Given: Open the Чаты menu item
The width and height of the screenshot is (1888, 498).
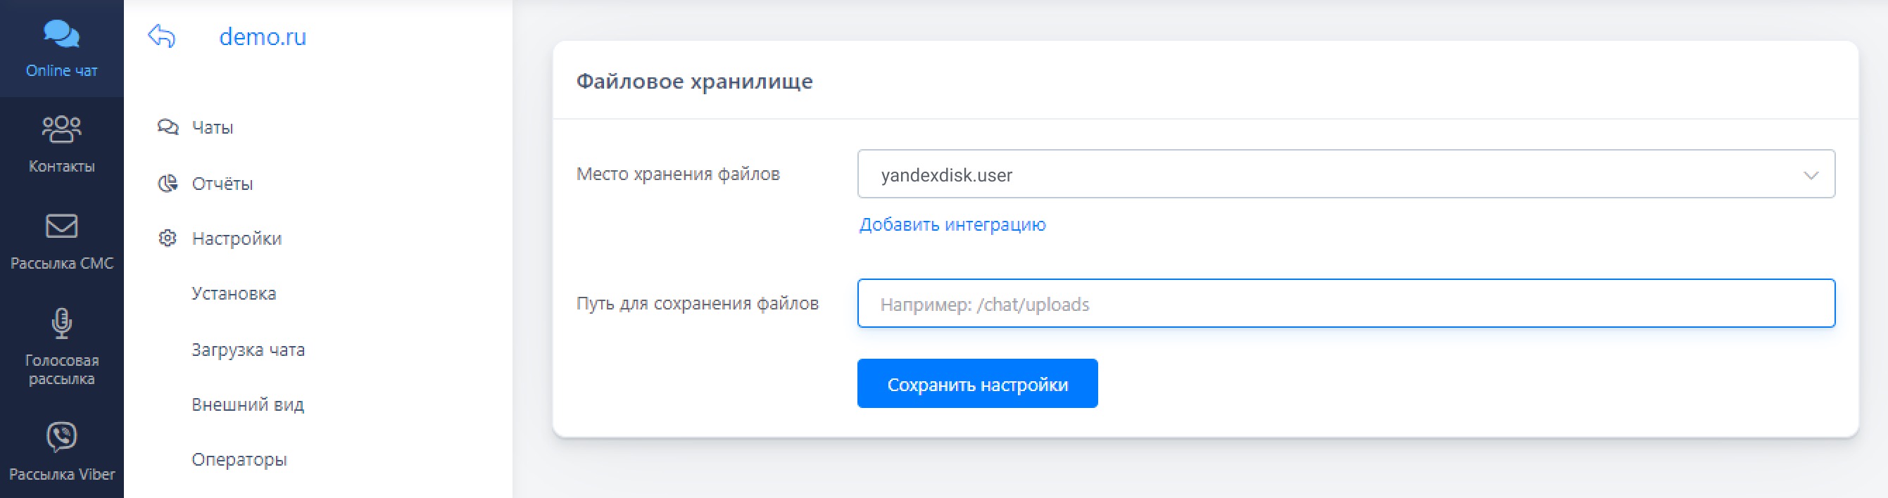Looking at the screenshot, I should 213,127.
